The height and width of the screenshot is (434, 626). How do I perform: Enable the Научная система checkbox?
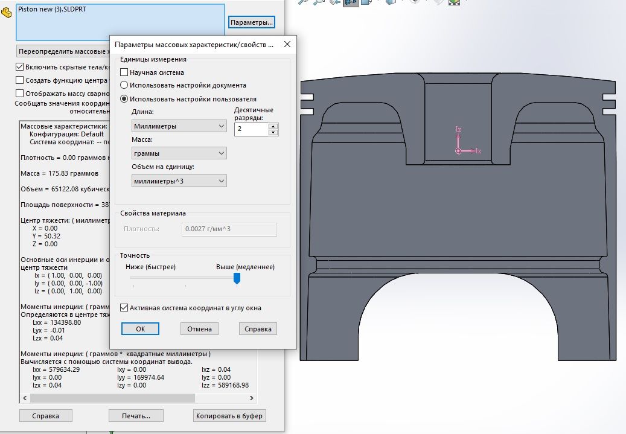click(124, 72)
